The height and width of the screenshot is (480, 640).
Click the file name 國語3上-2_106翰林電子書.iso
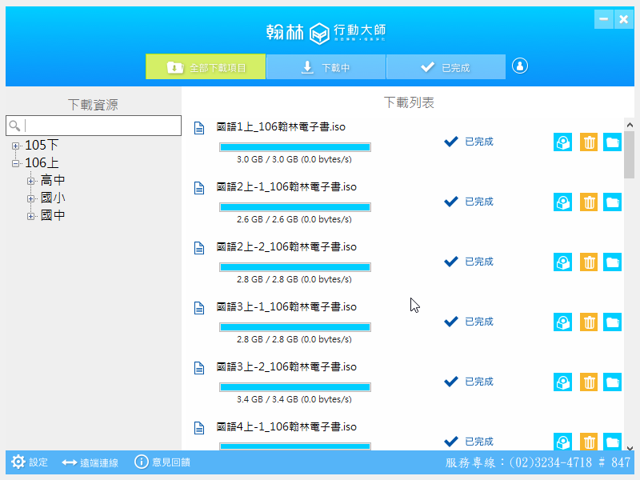coord(286,367)
